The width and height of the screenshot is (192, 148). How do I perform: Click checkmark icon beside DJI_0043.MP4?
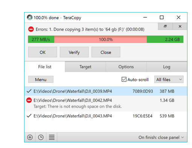29,116
